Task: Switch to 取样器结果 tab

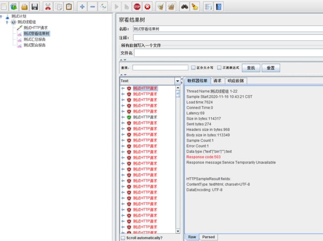Action: [197, 81]
